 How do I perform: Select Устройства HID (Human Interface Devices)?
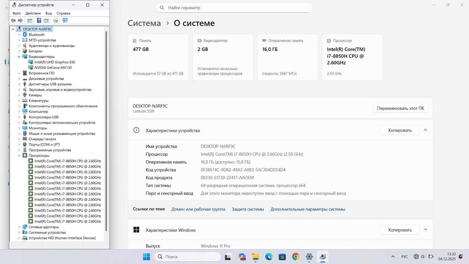62,238
